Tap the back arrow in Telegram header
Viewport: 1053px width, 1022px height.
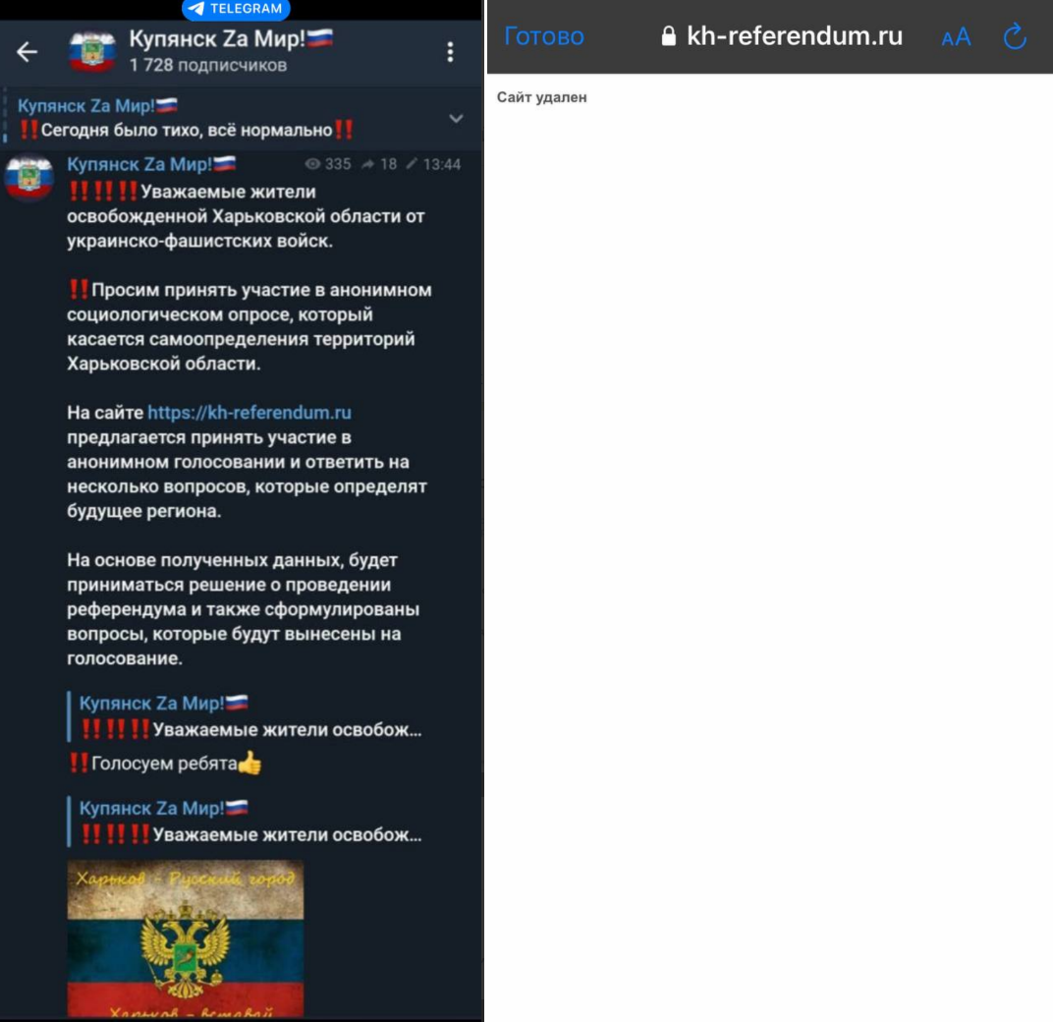(27, 51)
